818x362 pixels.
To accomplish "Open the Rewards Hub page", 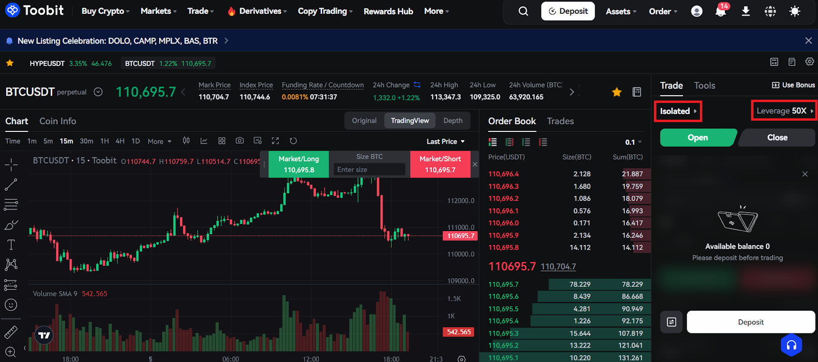I will tap(388, 11).
